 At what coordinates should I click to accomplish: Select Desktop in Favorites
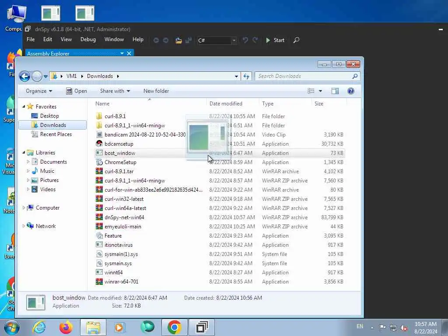(49, 116)
